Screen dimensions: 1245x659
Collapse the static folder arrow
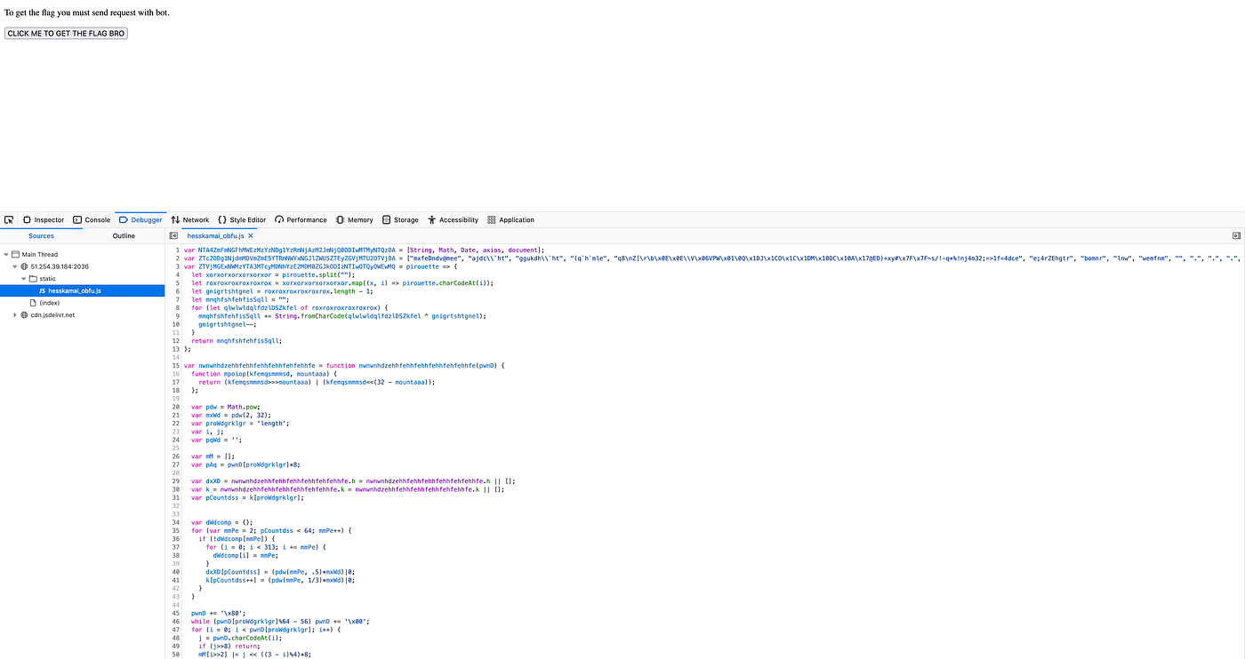tap(23, 279)
